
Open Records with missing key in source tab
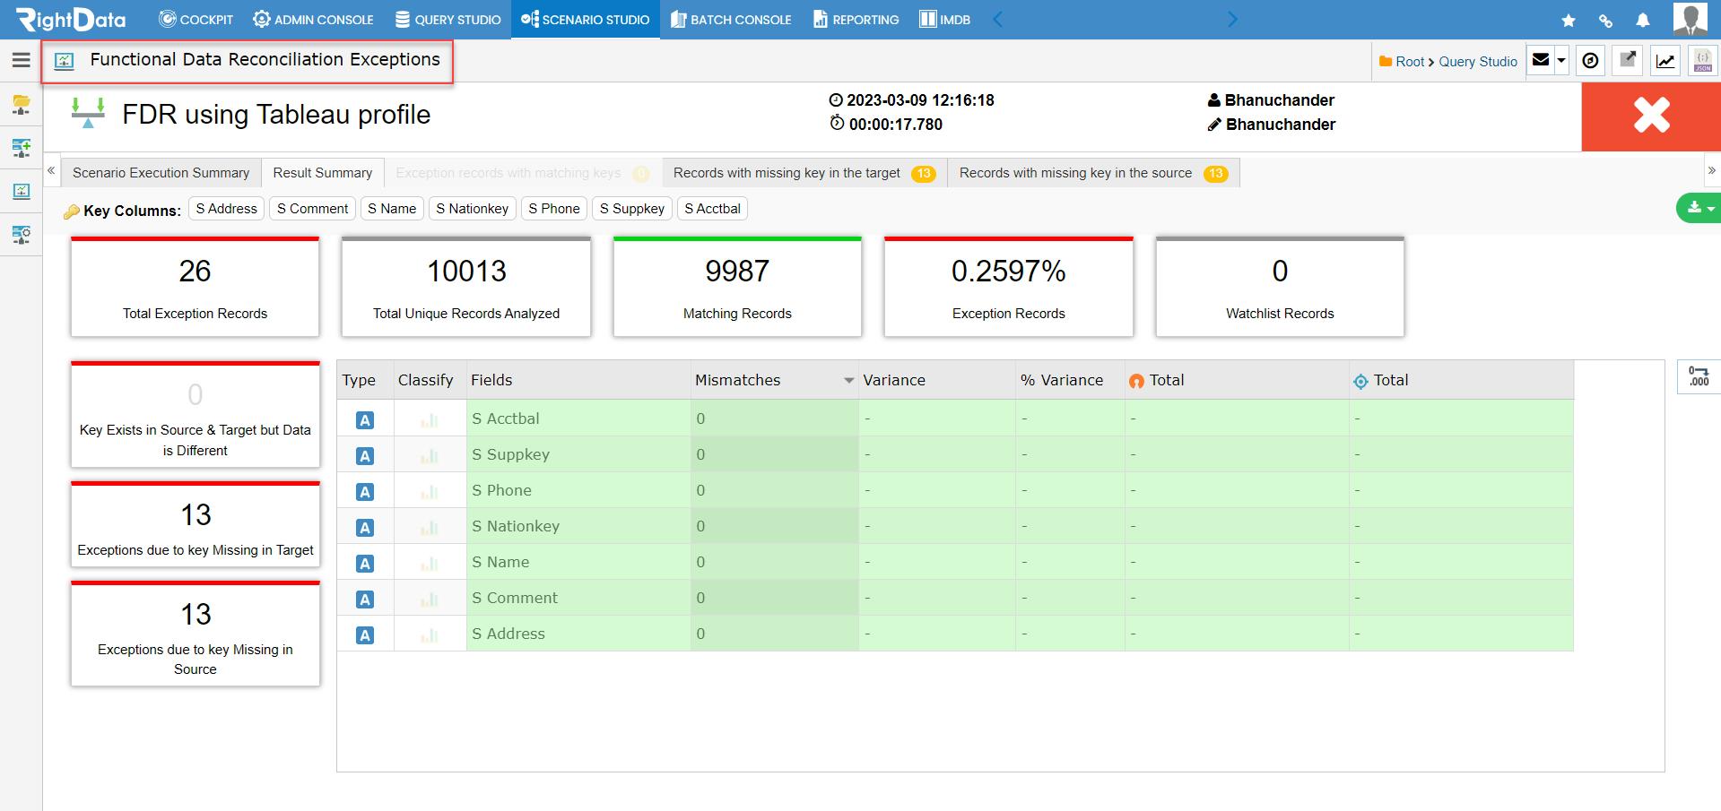(1093, 173)
